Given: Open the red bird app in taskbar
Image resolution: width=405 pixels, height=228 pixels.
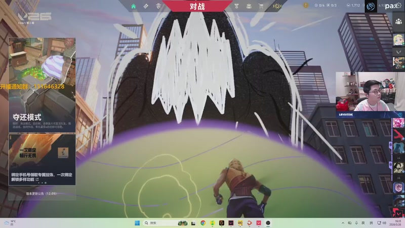Looking at the screenshot, I should pyautogui.click(x=250, y=223).
